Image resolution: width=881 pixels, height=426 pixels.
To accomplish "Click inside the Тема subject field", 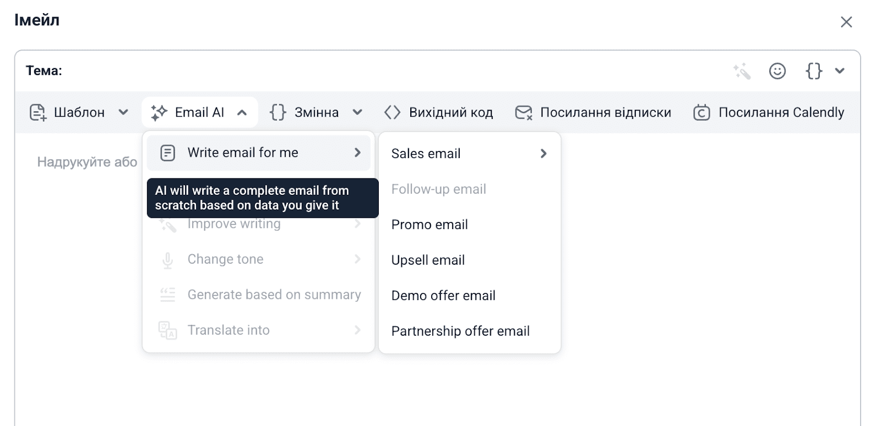I will click(x=220, y=71).
